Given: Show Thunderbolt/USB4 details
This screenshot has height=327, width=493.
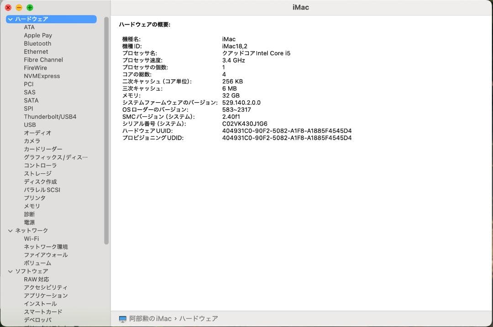Looking at the screenshot, I should [x=51, y=116].
